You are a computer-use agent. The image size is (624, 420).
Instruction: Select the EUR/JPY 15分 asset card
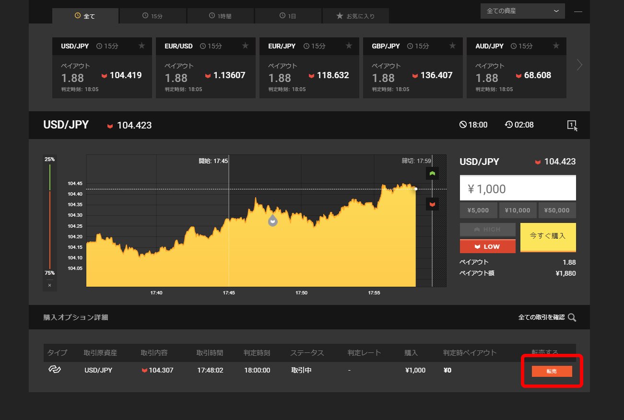click(x=309, y=68)
